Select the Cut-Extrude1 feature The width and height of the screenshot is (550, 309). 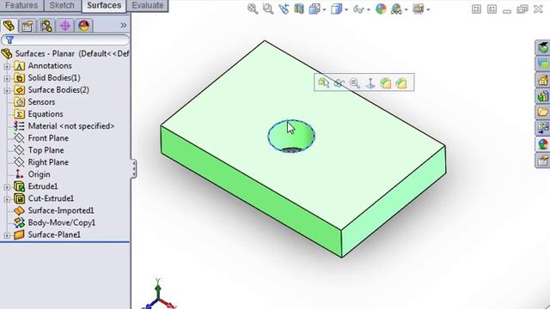(51, 198)
